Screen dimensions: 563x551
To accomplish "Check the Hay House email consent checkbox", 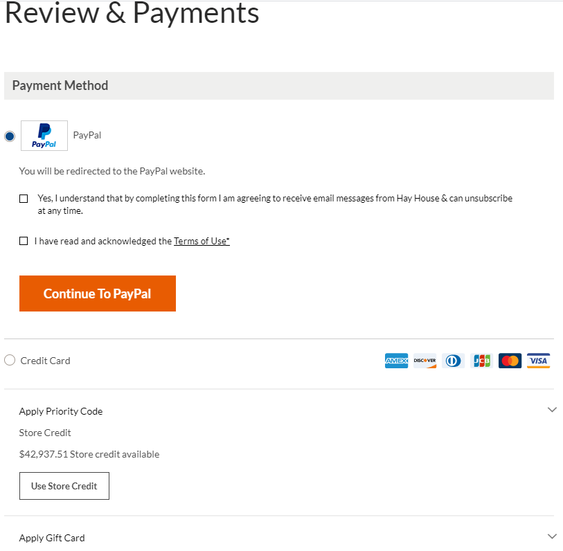I will [x=24, y=199].
